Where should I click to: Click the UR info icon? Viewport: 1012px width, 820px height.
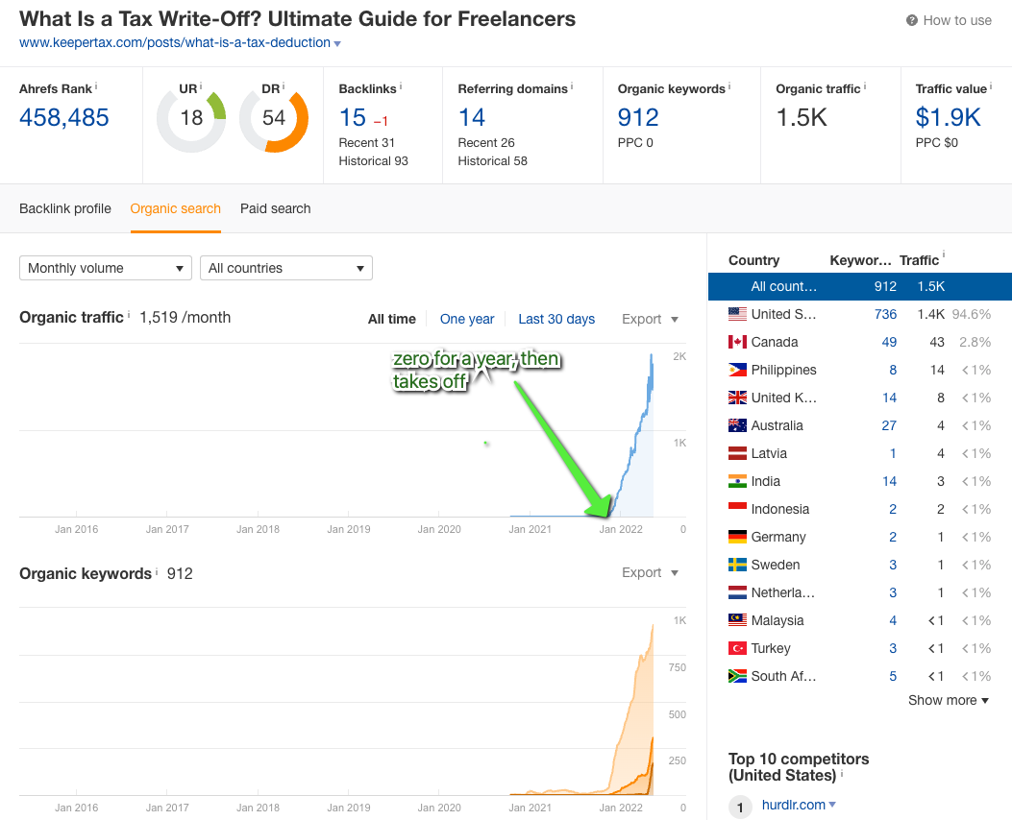click(201, 85)
